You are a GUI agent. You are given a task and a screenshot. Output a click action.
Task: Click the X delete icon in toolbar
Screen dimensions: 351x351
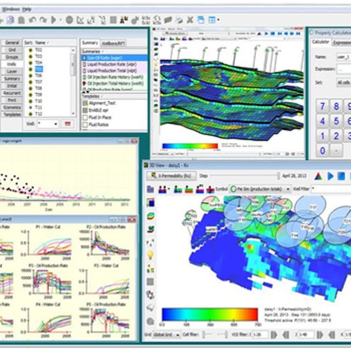[x=190, y=20]
